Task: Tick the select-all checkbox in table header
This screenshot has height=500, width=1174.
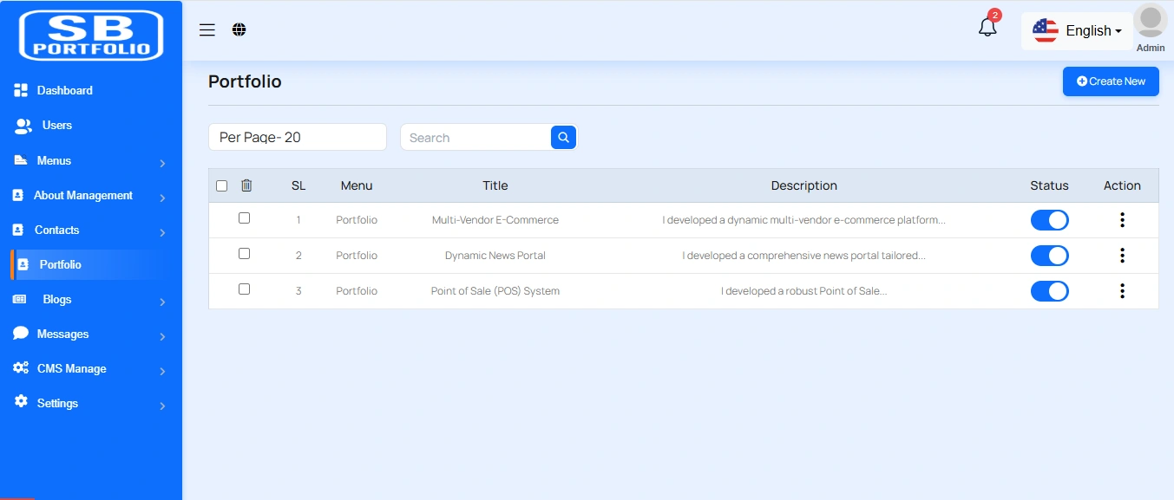Action: pyautogui.click(x=221, y=185)
